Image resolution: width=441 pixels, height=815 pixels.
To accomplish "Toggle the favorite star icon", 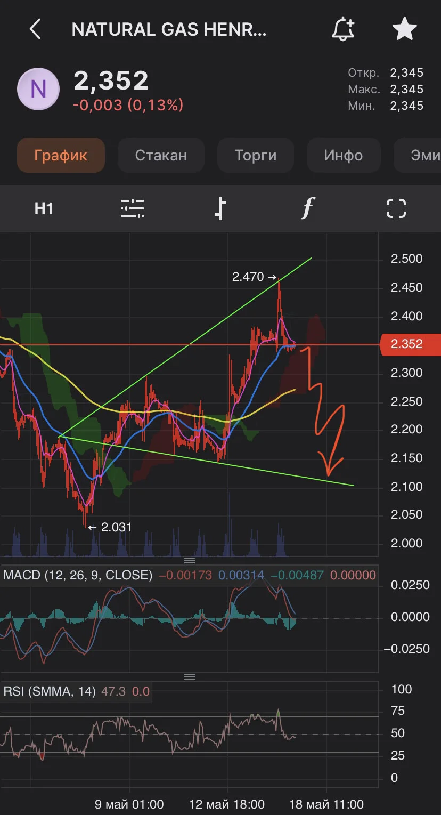I will [405, 29].
